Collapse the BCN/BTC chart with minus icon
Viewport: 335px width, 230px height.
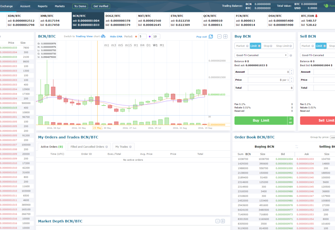tap(219, 37)
